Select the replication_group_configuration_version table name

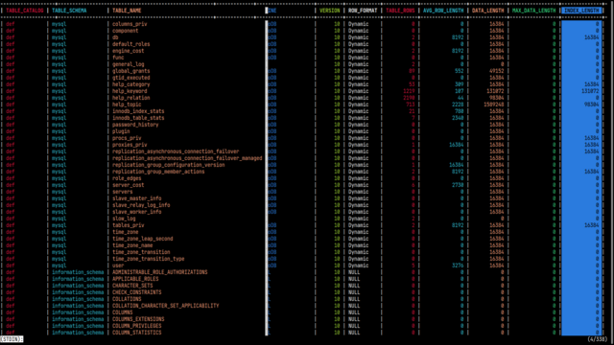point(169,165)
